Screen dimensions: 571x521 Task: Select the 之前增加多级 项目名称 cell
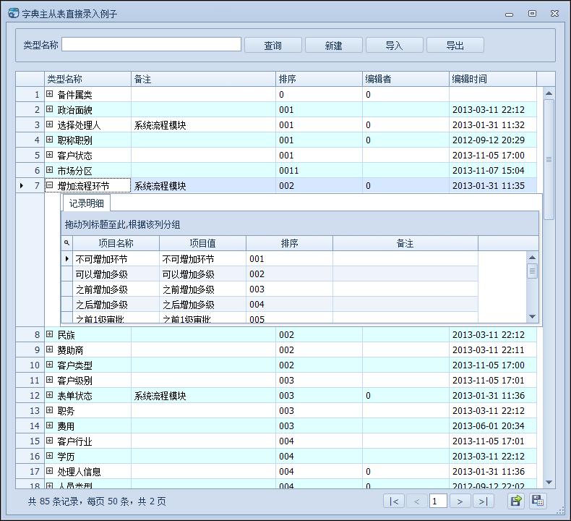point(116,289)
